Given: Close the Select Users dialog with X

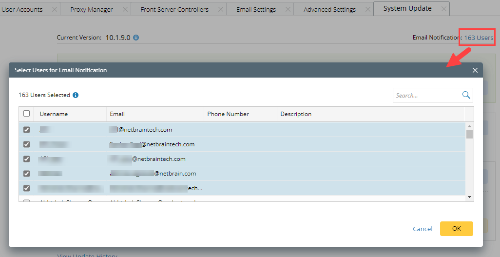Looking at the screenshot, I should point(475,70).
